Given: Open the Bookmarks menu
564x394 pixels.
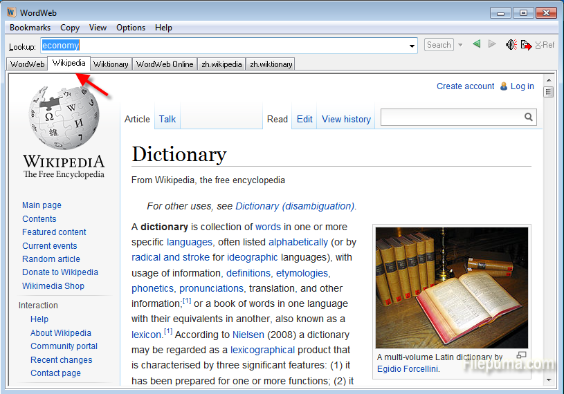Looking at the screenshot, I should pos(30,28).
